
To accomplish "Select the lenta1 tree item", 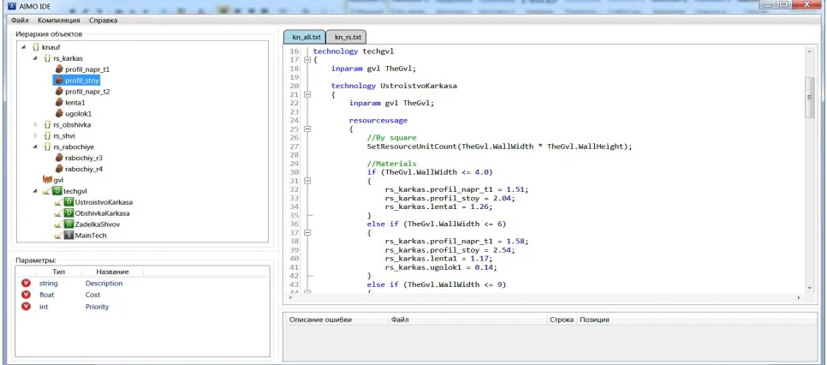I will click(x=75, y=103).
